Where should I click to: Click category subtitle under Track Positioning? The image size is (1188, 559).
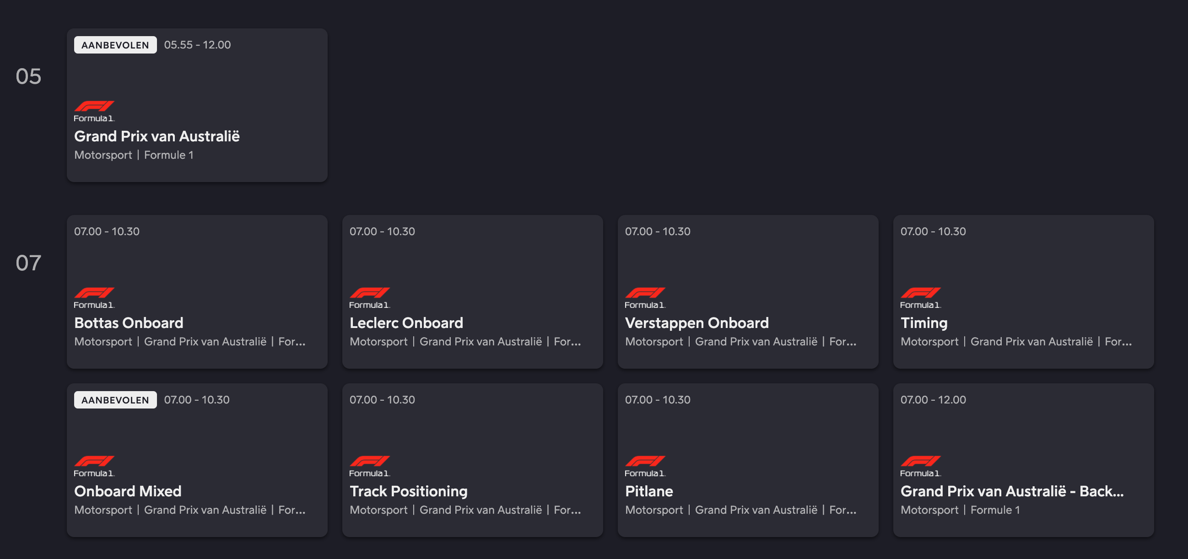[465, 510]
